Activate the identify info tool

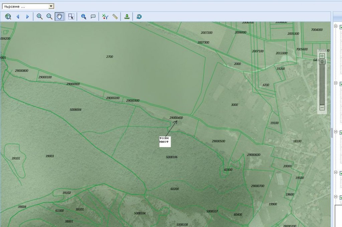pos(83,17)
